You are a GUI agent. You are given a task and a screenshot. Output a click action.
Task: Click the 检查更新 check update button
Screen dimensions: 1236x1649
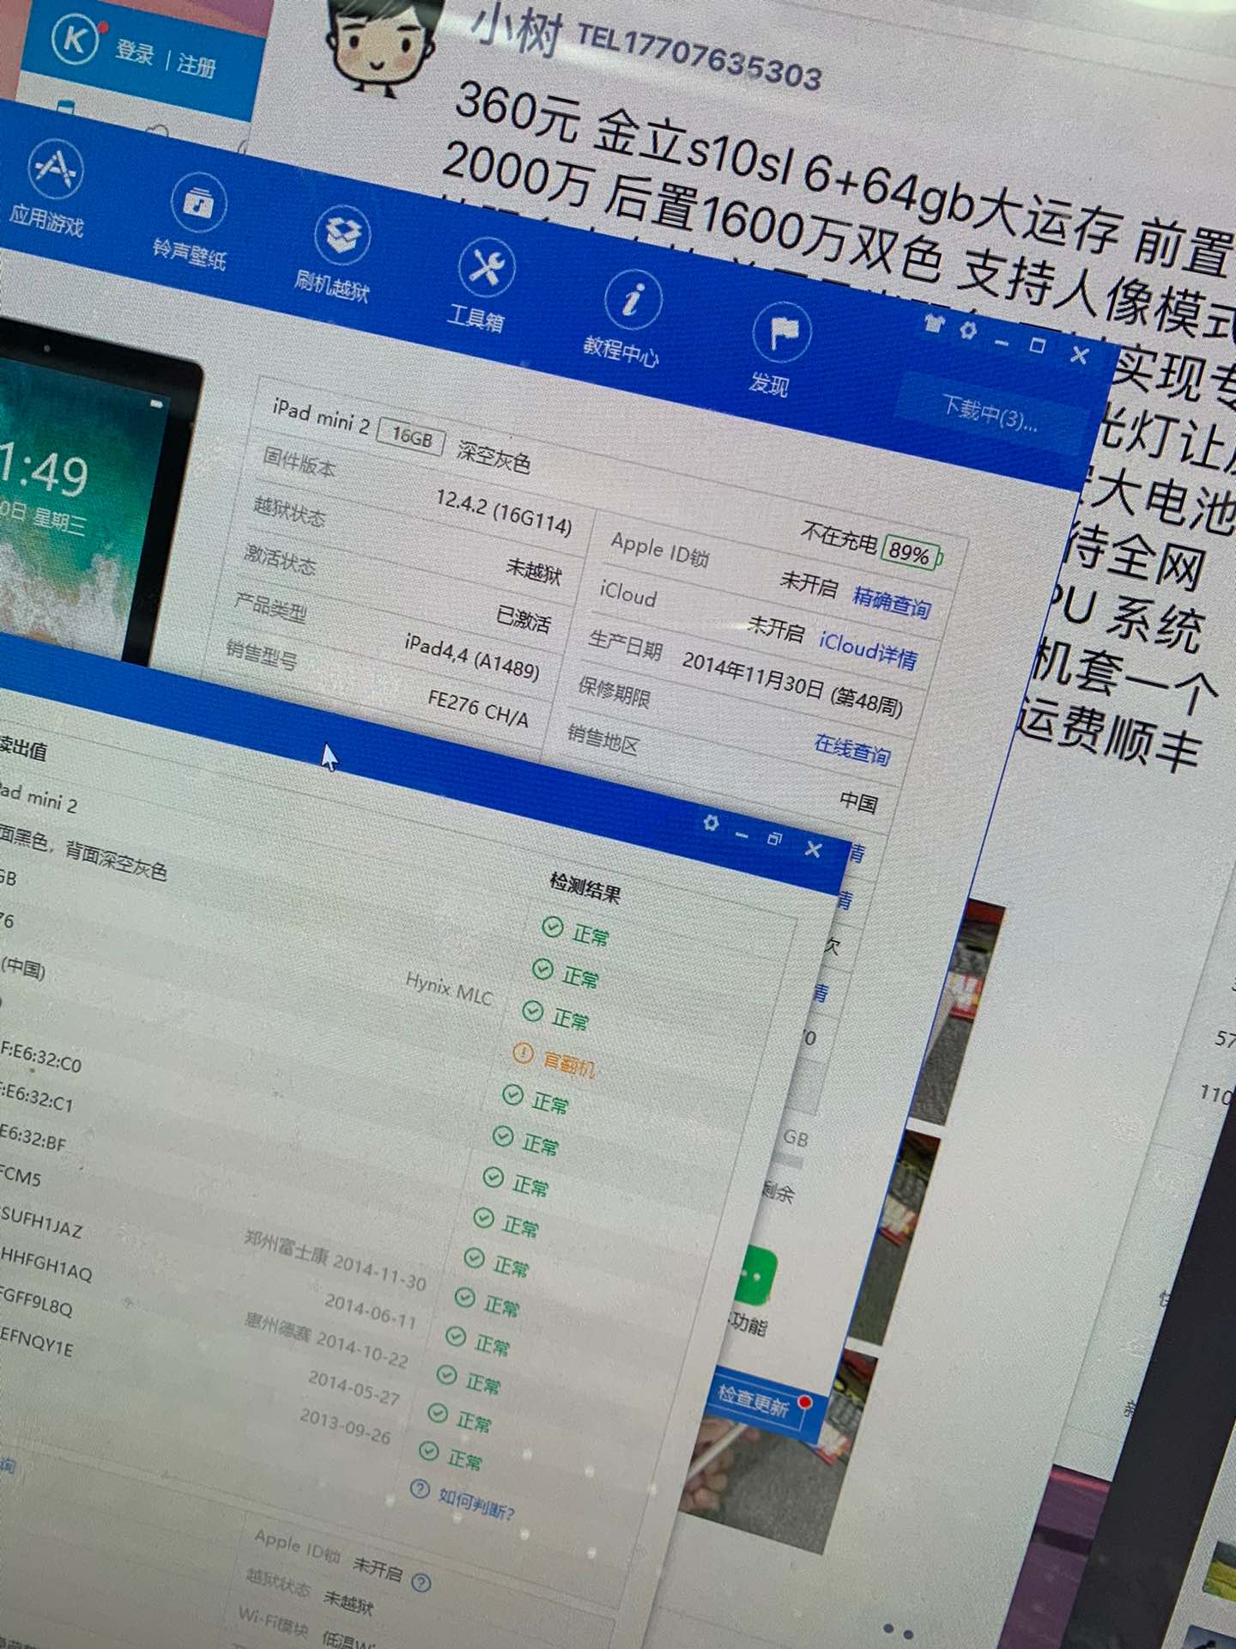click(757, 1403)
